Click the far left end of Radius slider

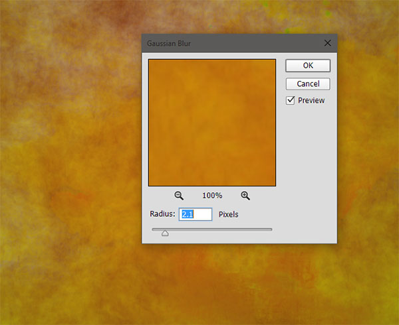153,229
